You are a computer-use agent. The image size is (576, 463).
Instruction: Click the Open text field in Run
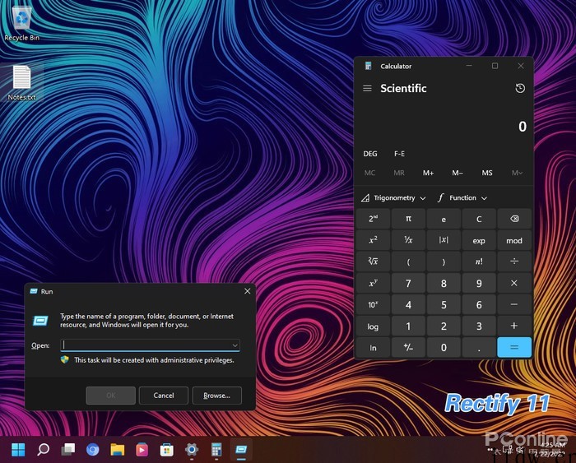tap(151, 345)
